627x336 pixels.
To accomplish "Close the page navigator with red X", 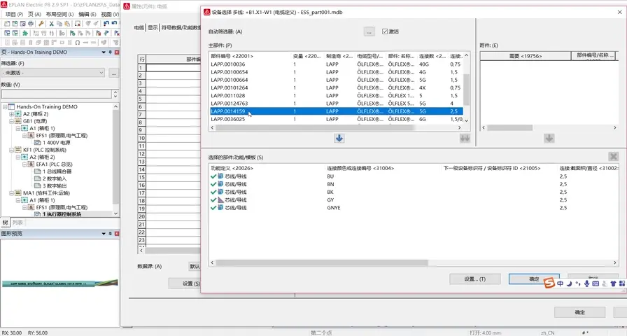I will (117, 52).
